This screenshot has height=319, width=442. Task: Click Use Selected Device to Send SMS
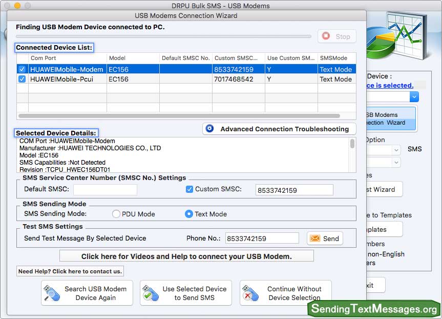(x=186, y=293)
